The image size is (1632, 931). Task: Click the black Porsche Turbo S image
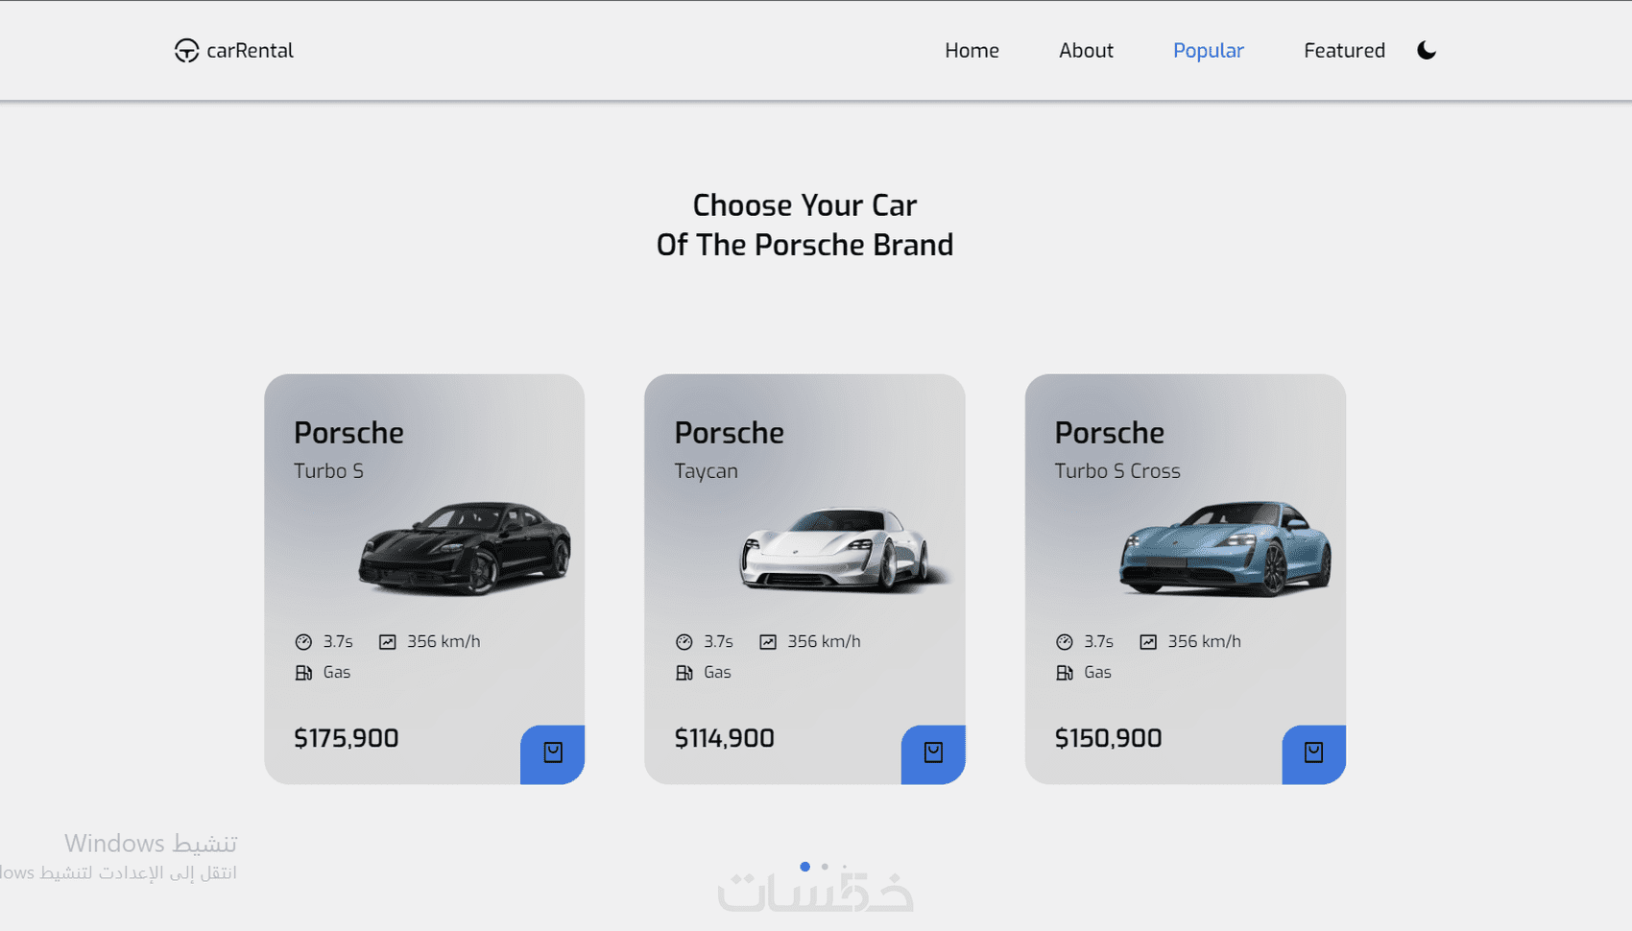tap(465, 548)
